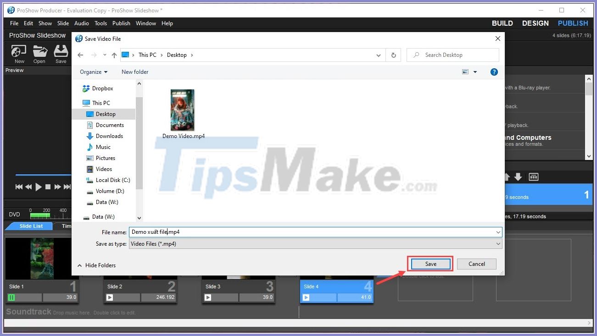Switch to the Timeline tab
The image size is (597, 336).
tap(67, 226)
